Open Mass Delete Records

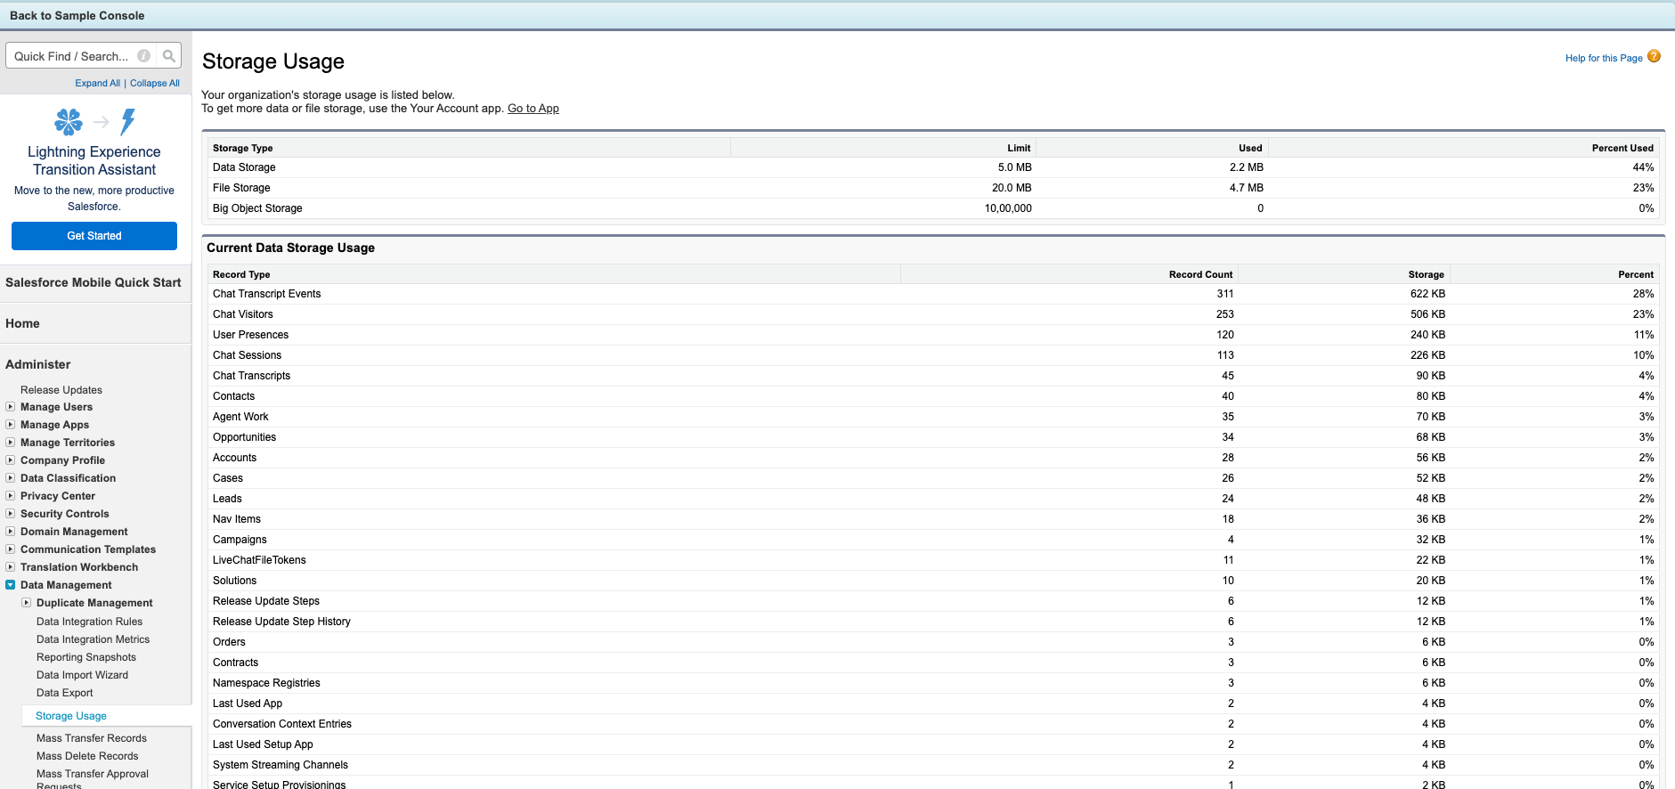coord(87,756)
